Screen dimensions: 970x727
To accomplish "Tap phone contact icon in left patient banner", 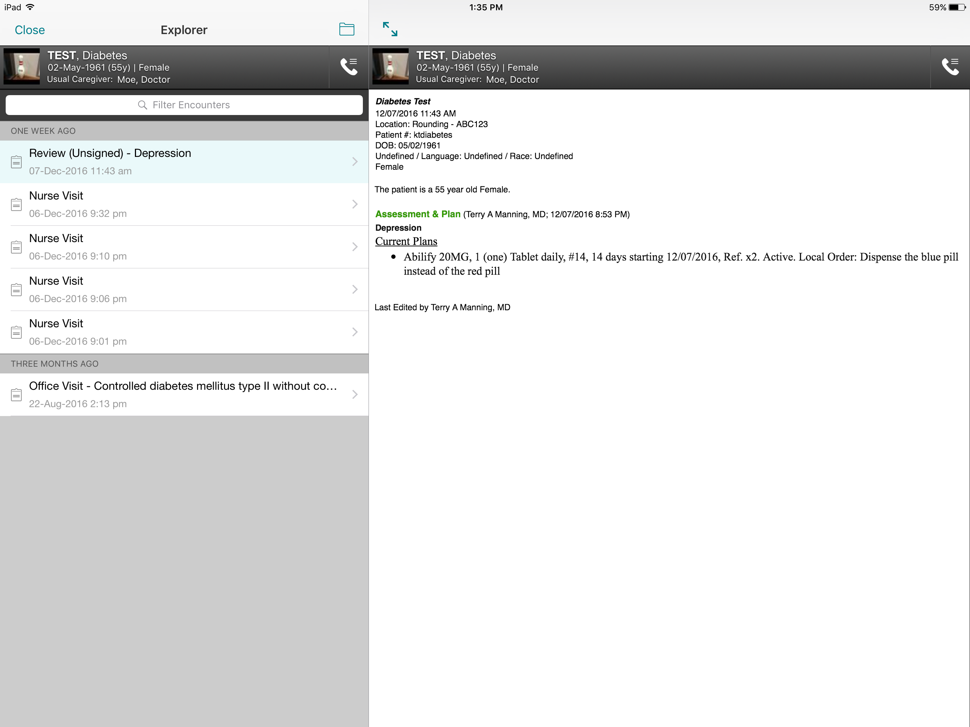I will 349,67.
